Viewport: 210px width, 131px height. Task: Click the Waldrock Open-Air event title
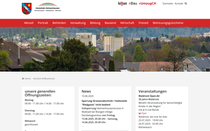149,96
